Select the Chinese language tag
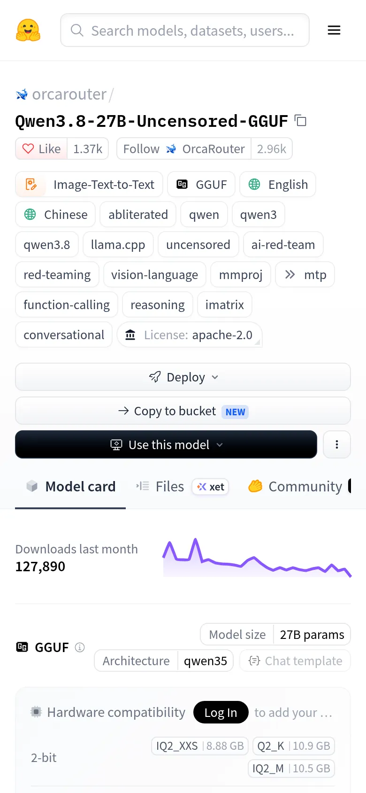Screen dimensions: 366x793 coord(55,215)
